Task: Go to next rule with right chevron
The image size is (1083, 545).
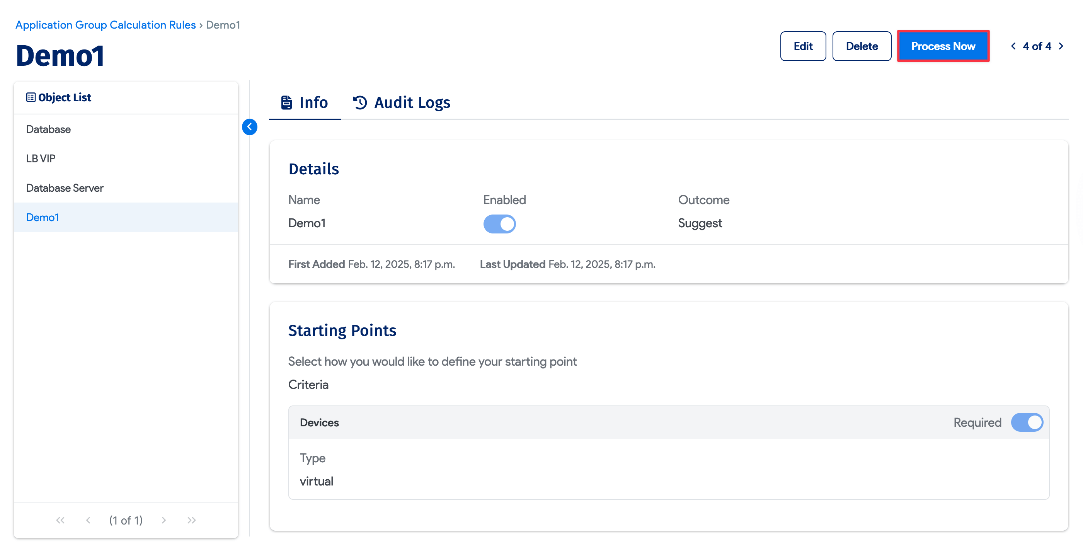Action: 1061,46
